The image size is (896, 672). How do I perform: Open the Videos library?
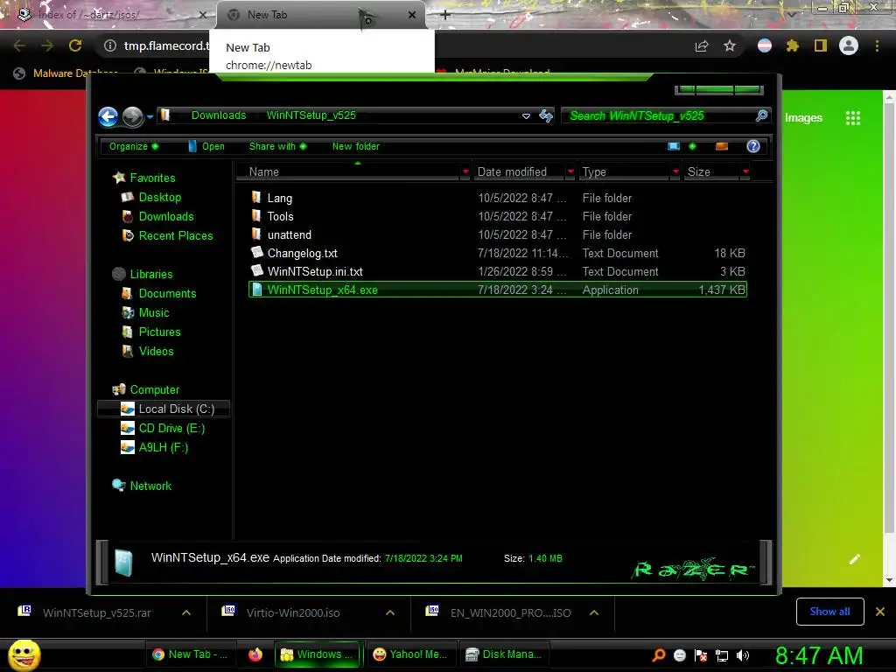(x=156, y=352)
